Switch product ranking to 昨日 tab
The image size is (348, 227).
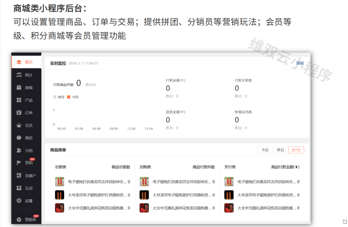point(281,150)
